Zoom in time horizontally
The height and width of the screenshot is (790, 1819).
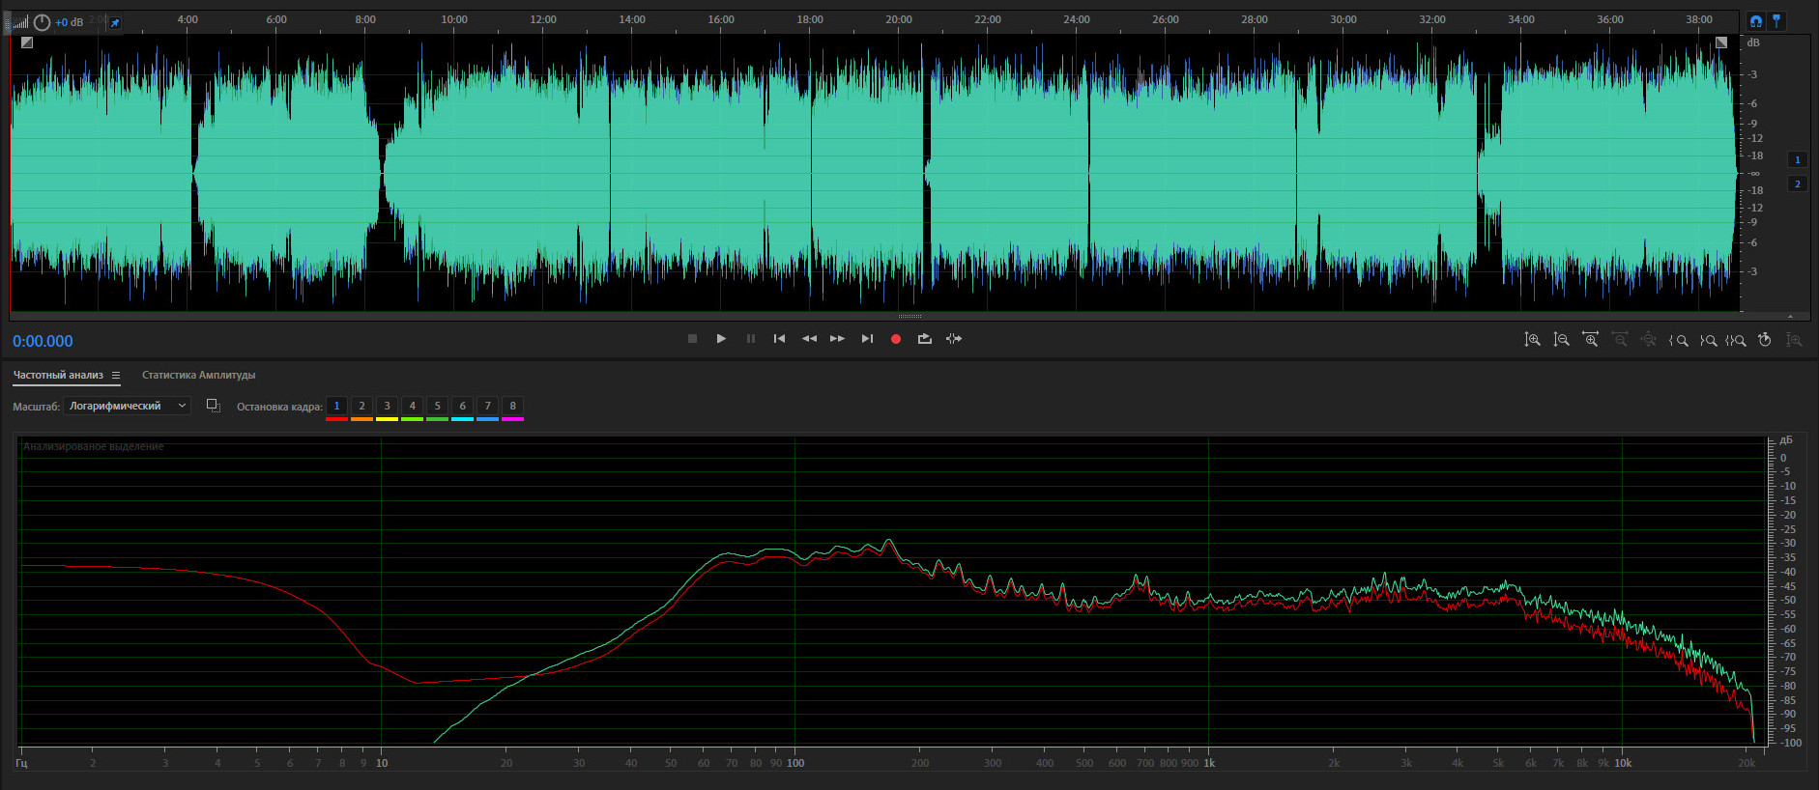1590,340
